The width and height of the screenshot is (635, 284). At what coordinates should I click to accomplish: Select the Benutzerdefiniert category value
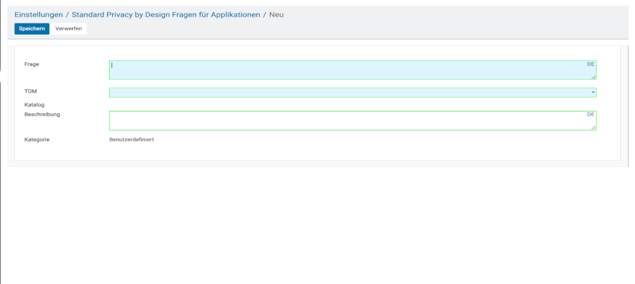[131, 140]
